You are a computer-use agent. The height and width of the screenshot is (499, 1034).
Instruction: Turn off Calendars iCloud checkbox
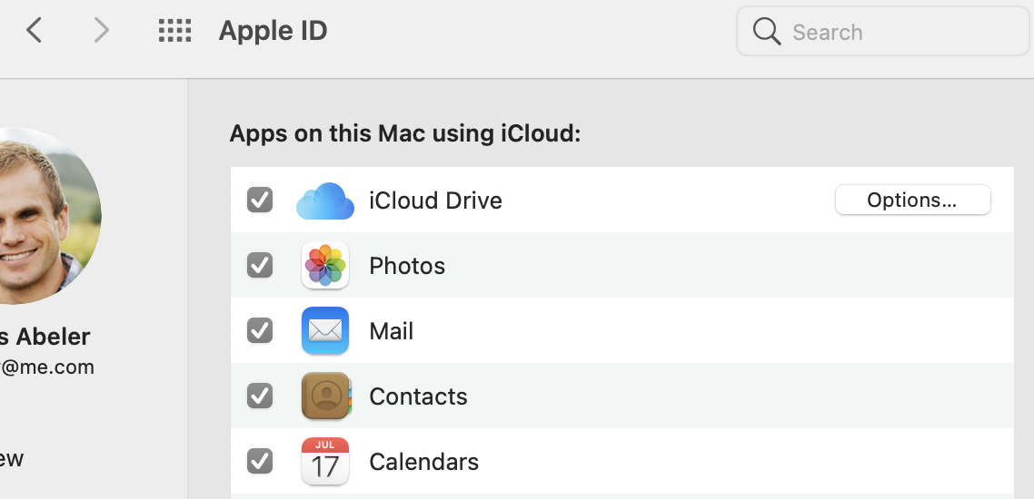click(x=260, y=462)
